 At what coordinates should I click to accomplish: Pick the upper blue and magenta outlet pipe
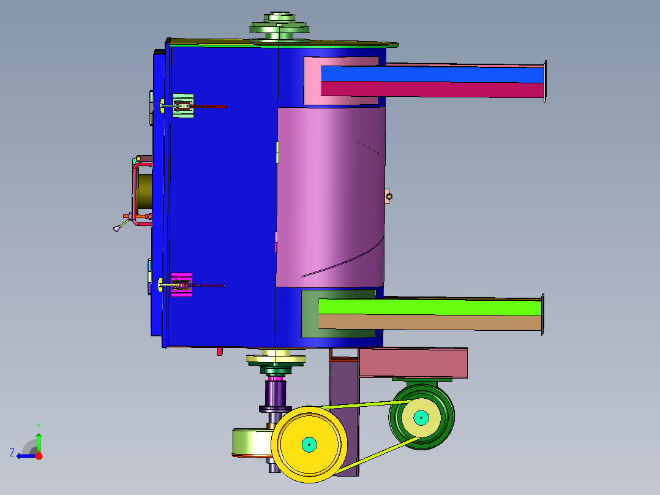(432, 81)
